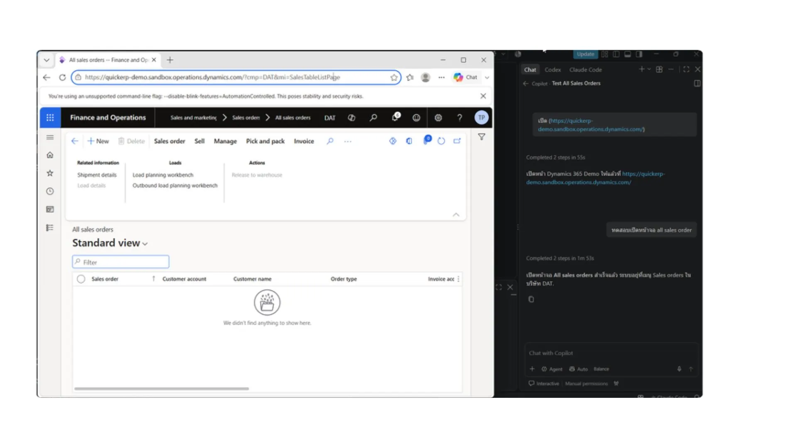
Task: Open Favorites star in left navigation rail
Action: (50, 173)
